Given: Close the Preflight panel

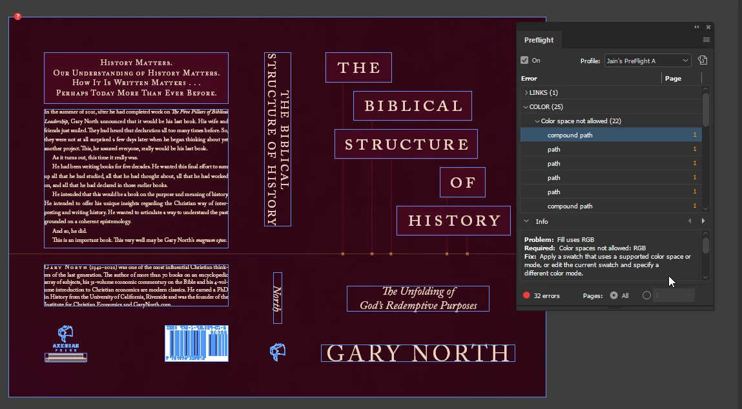Looking at the screenshot, I should tap(708, 27).
